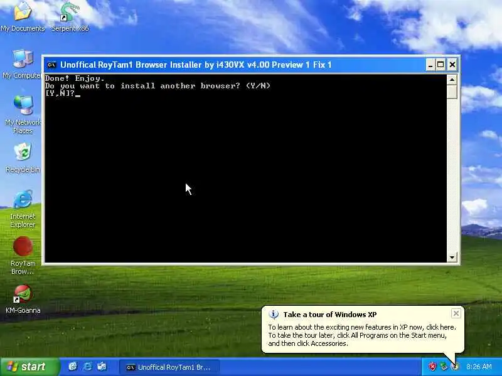
Task: Dismiss the Take a tour of Windows XP balloon
Action: coord(456,313)
